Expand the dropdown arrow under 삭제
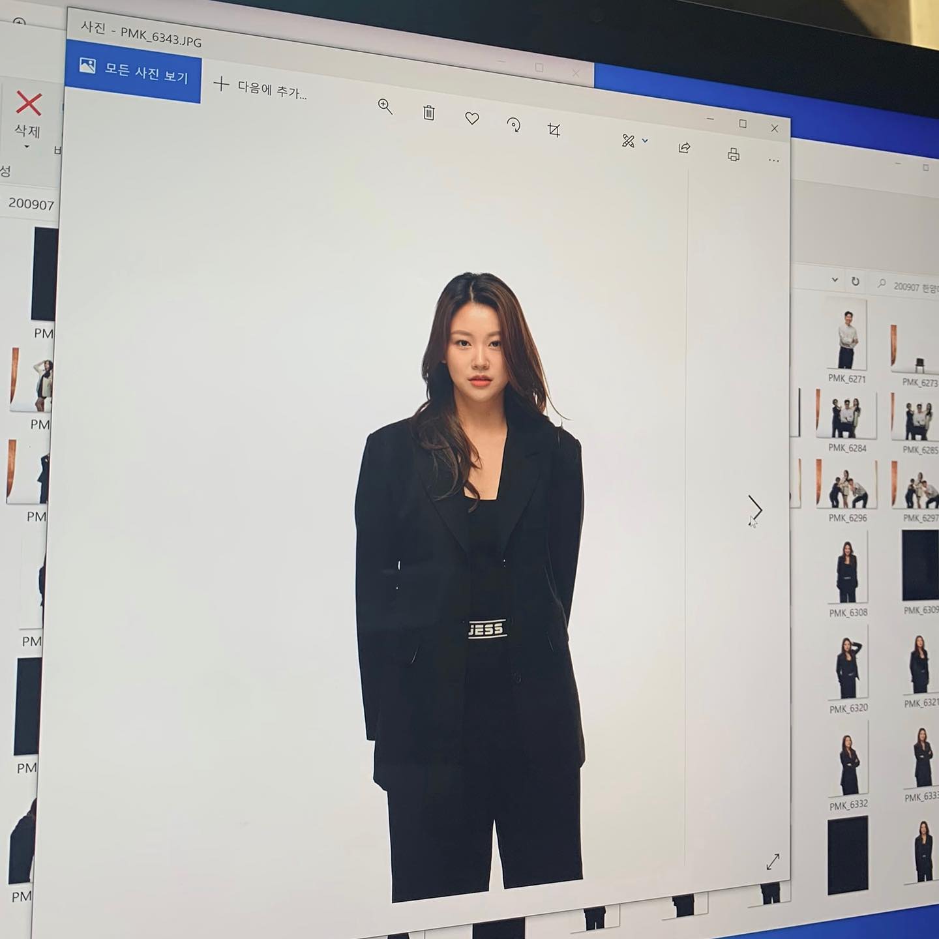The width and height of the screenshot is (939, 939). (27, 147)
